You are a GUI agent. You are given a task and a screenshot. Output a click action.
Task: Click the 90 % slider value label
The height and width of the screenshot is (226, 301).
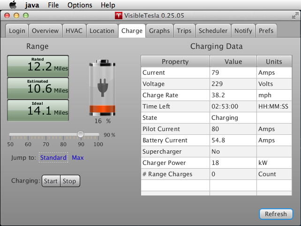pos(109,135)
